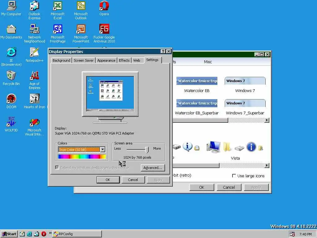Screen dimensions: 317x238
Task: Click the RPConfig taskbar button
Action: pyautogui.click(x=77, y=234)
